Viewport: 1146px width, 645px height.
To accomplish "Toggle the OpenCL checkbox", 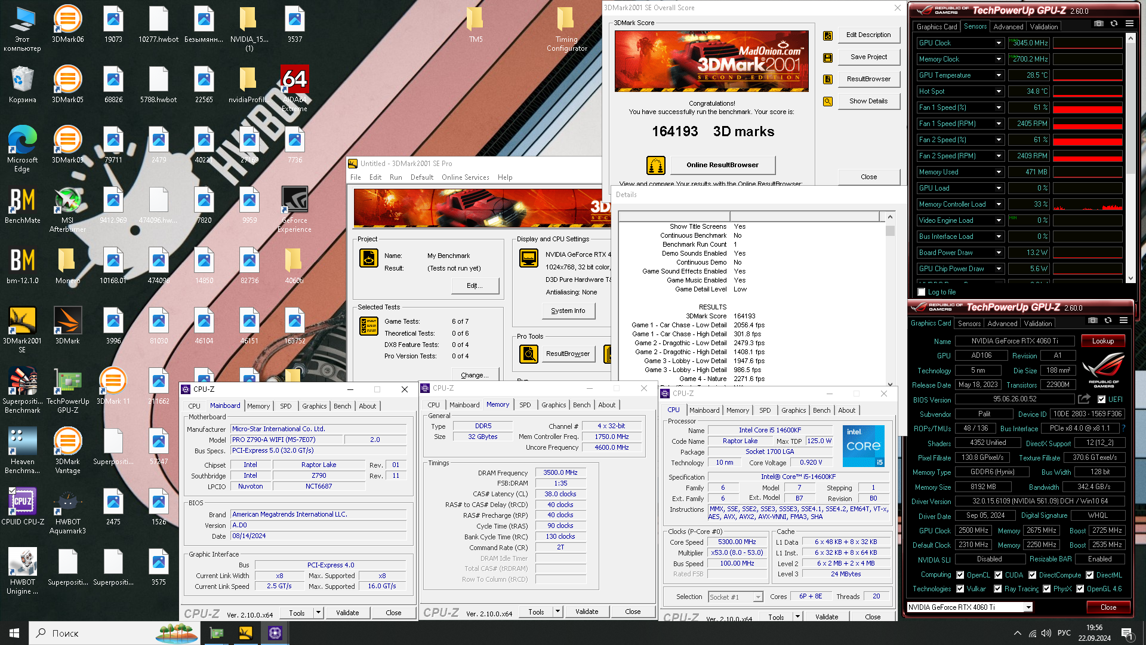I will pos(960,575).
